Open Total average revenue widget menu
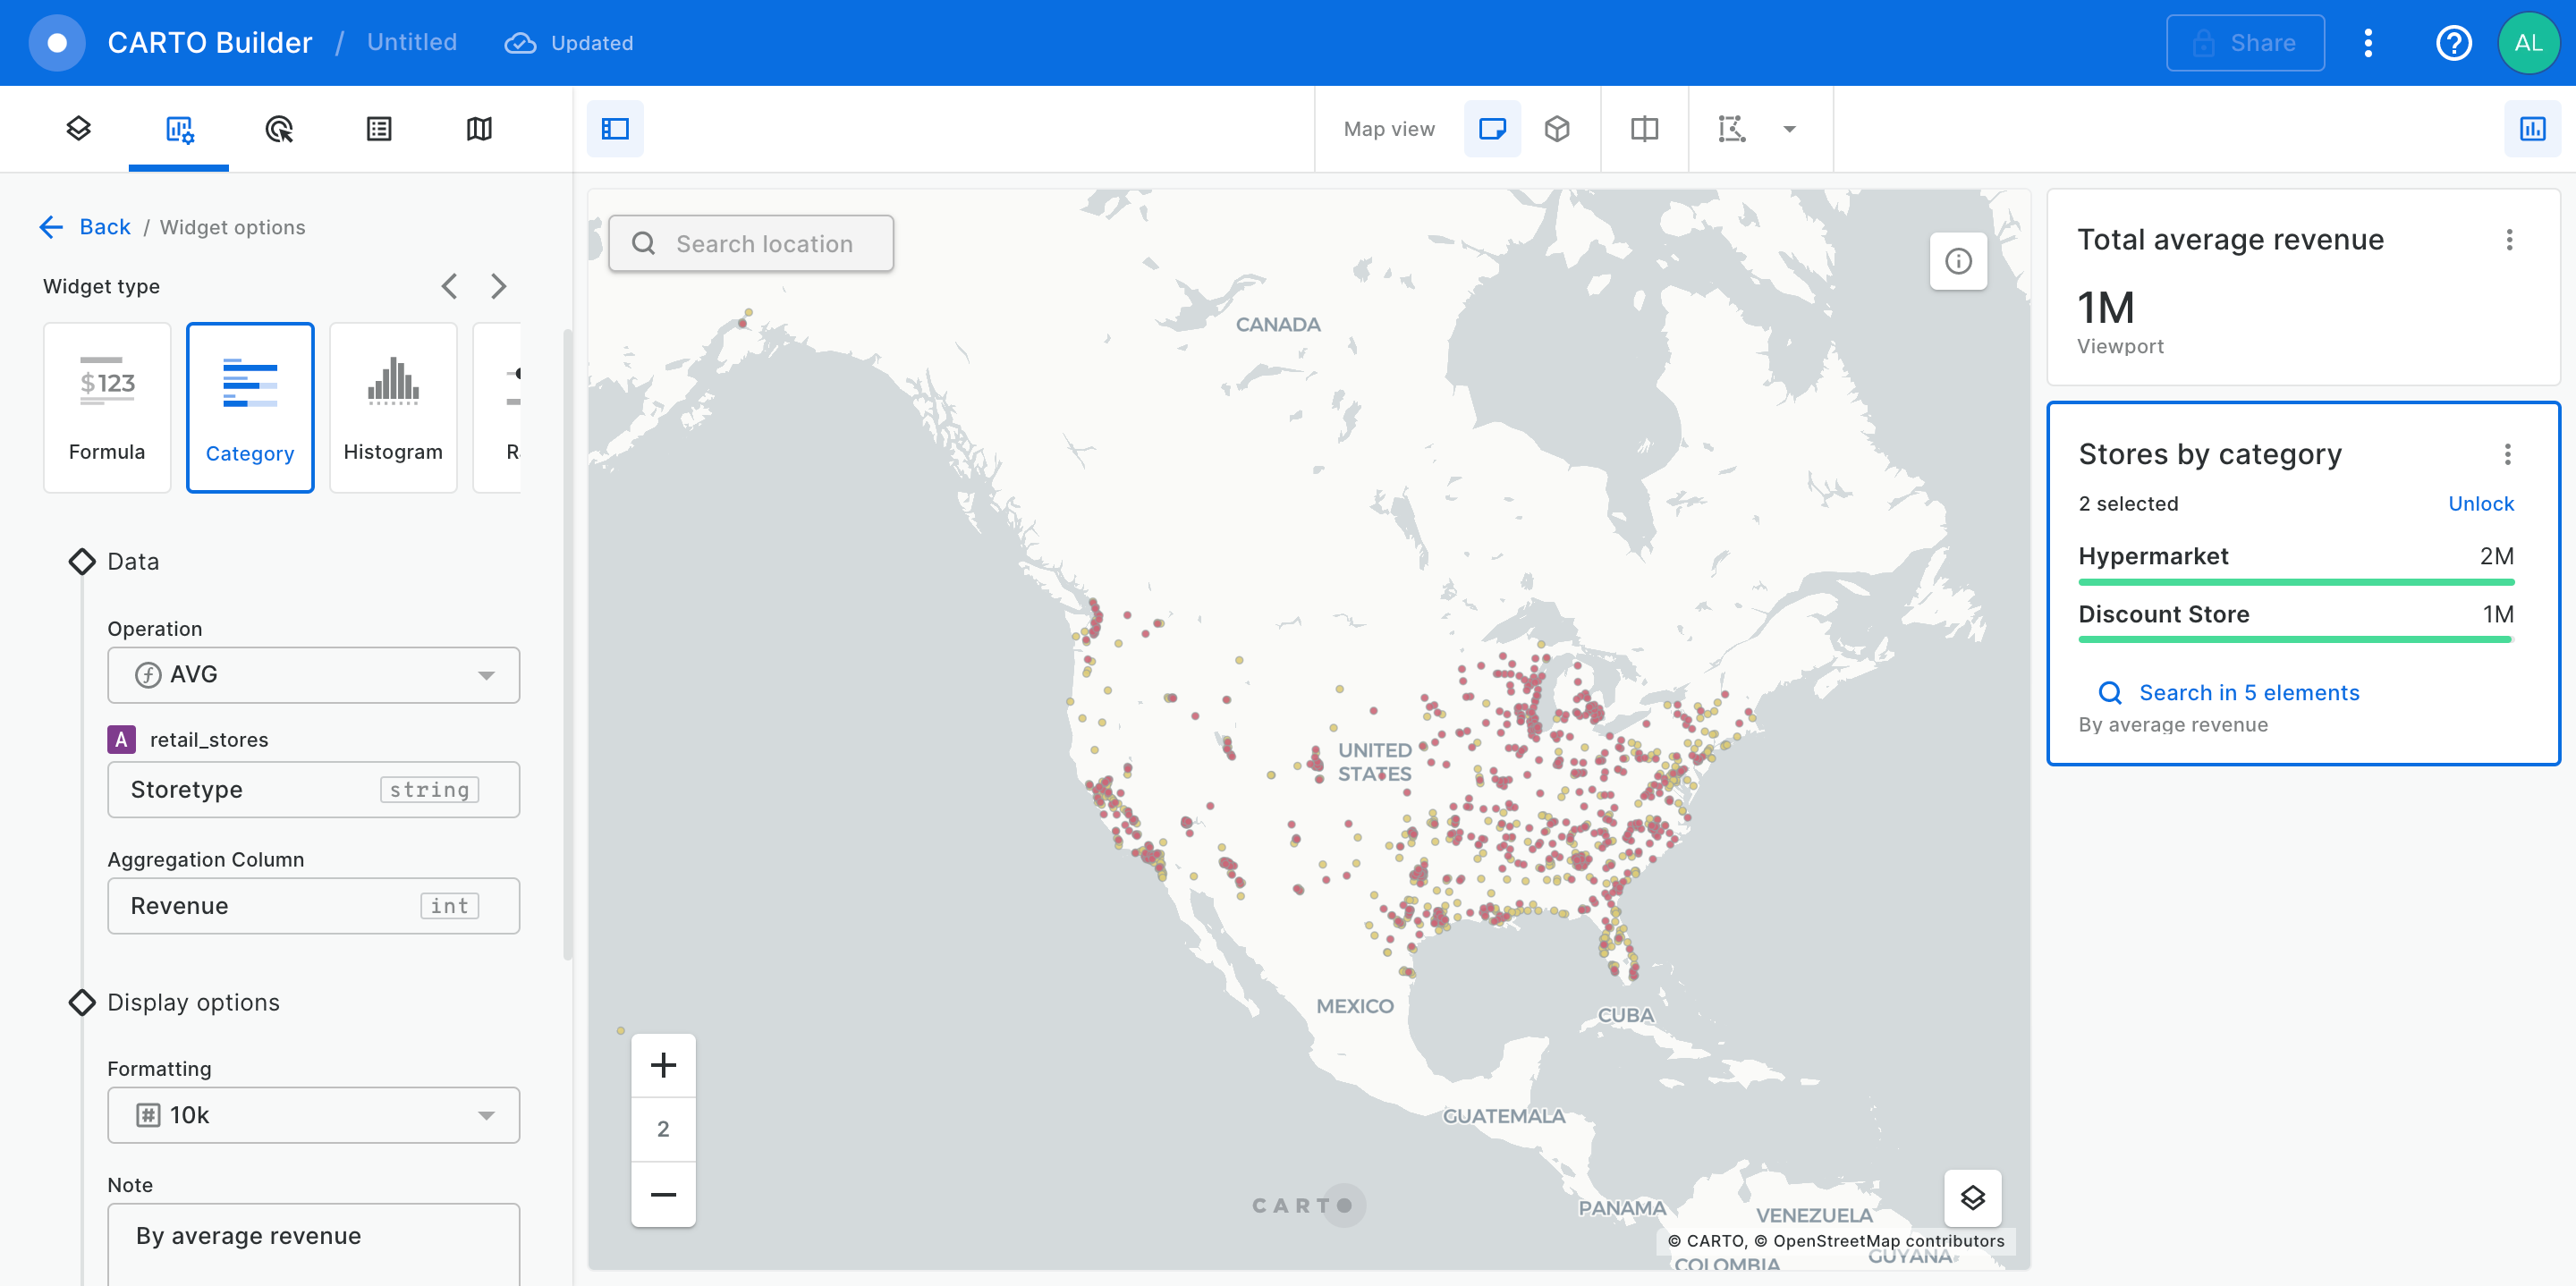Viewport: 2576px width, 1286px height. pos(2509,239)
